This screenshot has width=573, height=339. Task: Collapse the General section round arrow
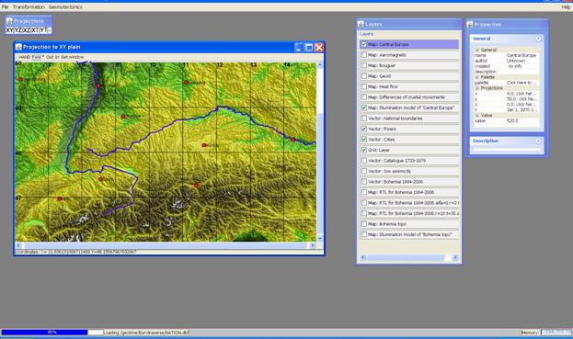[x=538, y=39]
